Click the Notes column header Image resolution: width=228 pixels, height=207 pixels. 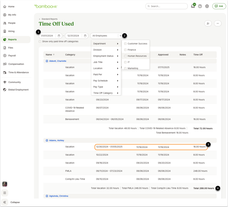(183, 55)
